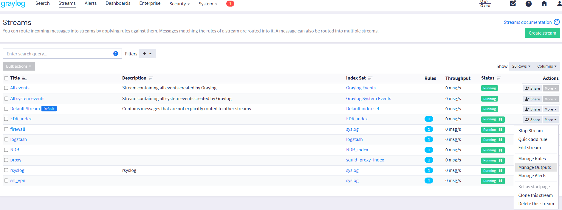Toggle the select-all checkbox in header
The width and height of the screenshot is (562, 210).
click(x=6, y=78)
